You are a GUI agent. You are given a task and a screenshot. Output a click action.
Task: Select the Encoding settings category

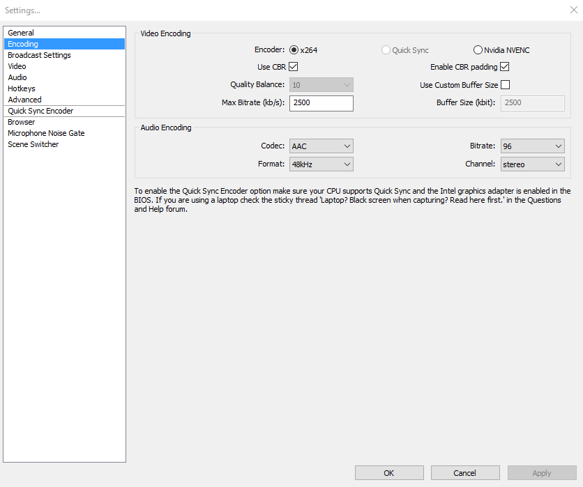[64, 44]
